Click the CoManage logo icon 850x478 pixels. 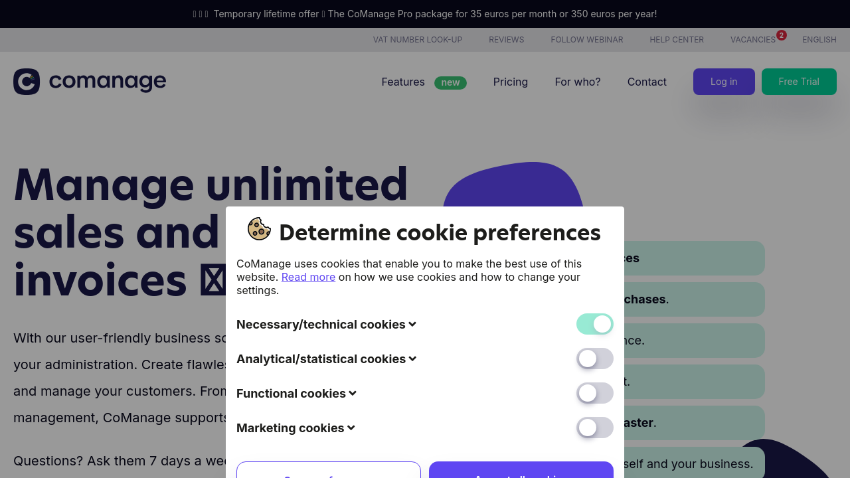click(x=27, y=82)
